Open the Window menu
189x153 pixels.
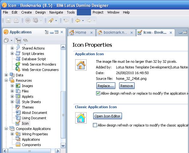click(113, 12)
